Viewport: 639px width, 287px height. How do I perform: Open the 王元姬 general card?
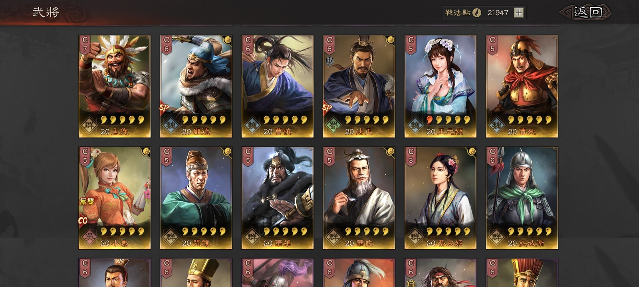[x=441, y=86]
